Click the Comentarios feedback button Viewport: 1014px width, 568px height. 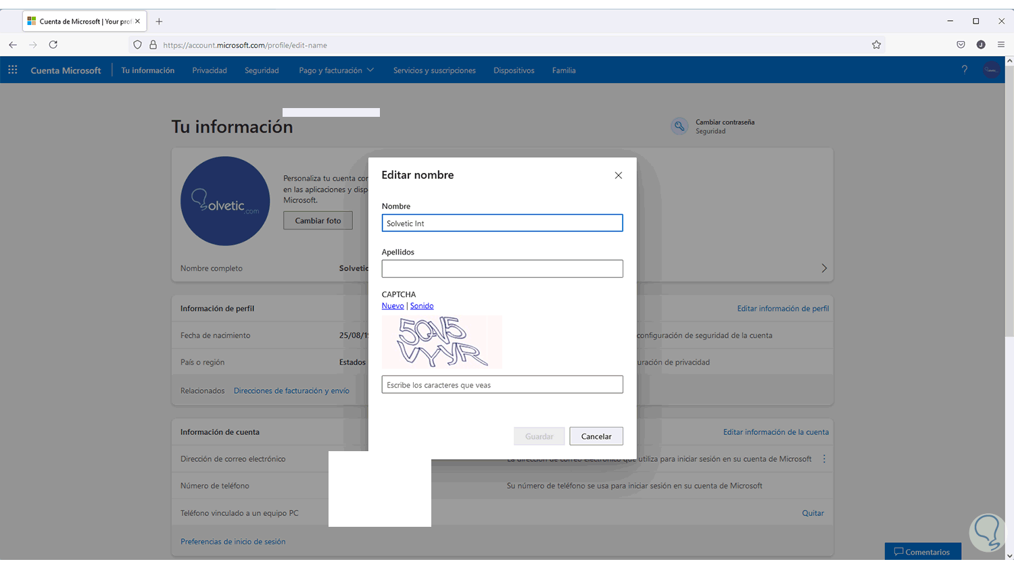[923, 551]
